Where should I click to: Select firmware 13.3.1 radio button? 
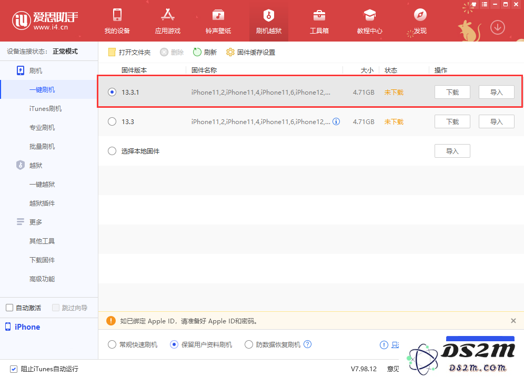112,92
